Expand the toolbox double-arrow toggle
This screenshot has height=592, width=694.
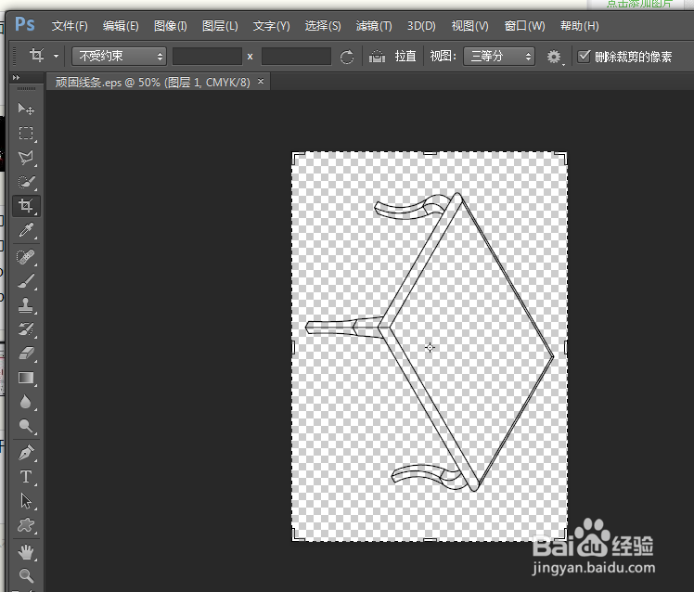pos(17,78)
